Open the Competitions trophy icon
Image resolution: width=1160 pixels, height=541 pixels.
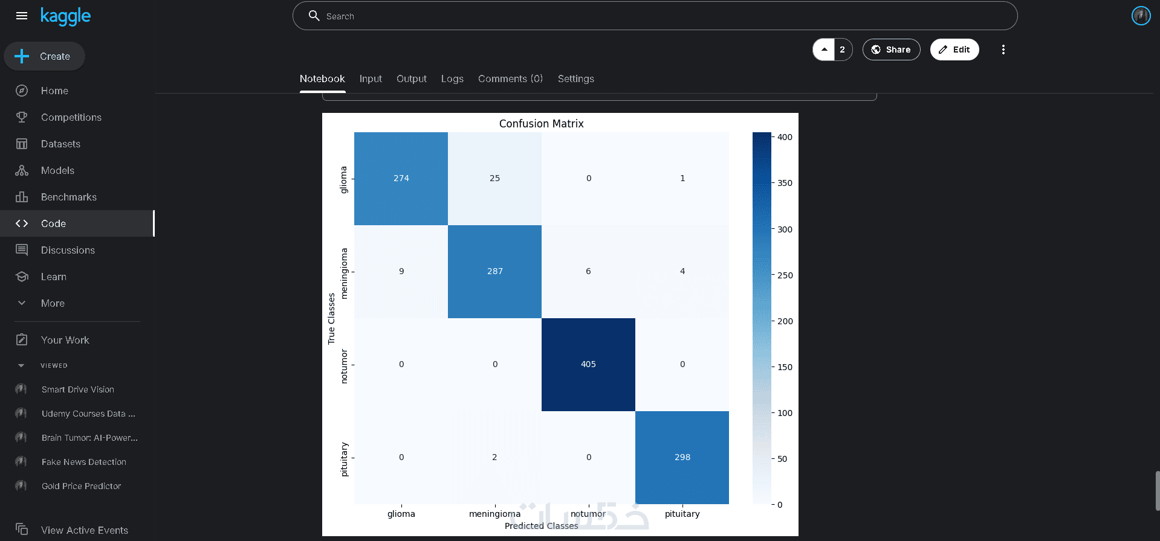coord(22,117)
